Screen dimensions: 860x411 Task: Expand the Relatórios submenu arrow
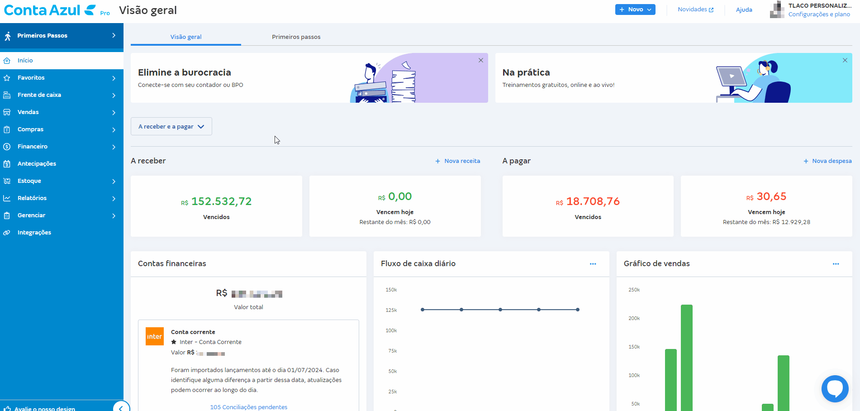114,199
